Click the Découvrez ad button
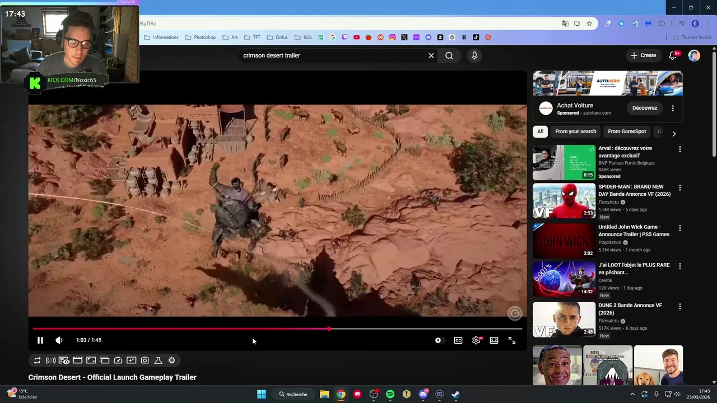Screen dimensions: 717x403 (645, 108)
